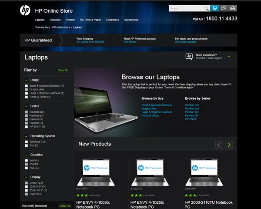Collapse the Operating System filter group

pos(27,136)
